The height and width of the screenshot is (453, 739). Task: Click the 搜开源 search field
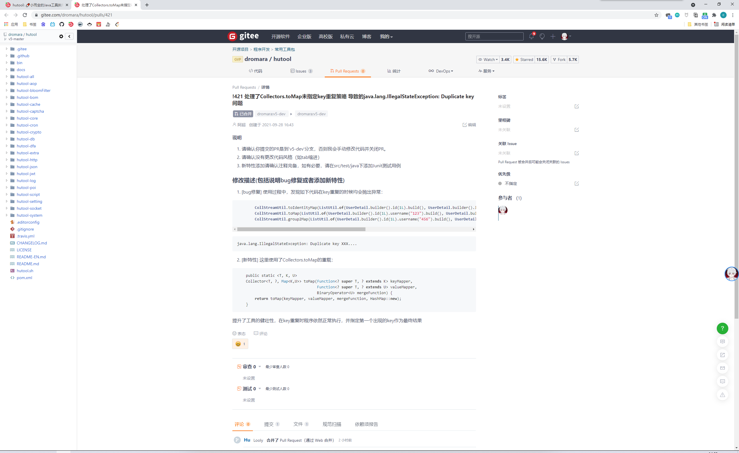[494, 36]
